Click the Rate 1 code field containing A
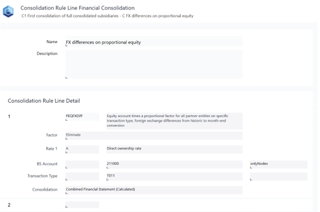Image resolution: width=320 pixels, height=212 pixels. 82,149
